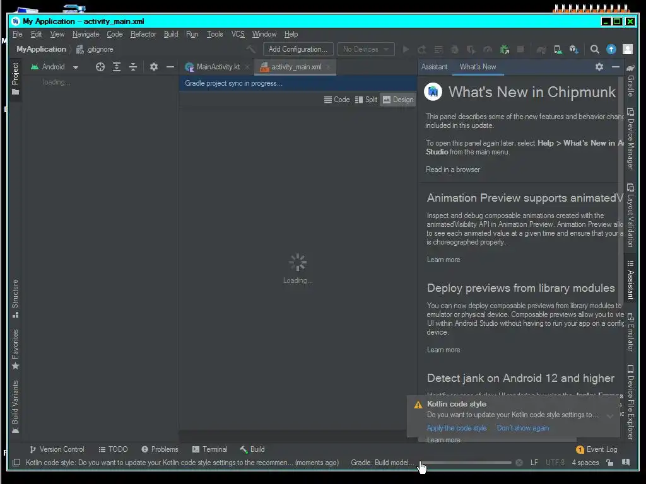The height and width of the screenshot is (484, 646).
Task: Open Project panel gear options
Action: click(154, 67)
